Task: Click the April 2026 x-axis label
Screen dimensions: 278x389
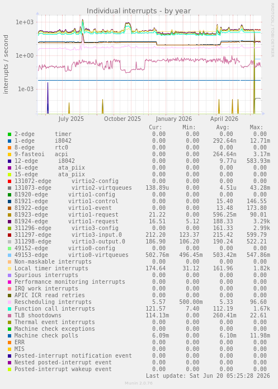Action: (x=224, y=119)
